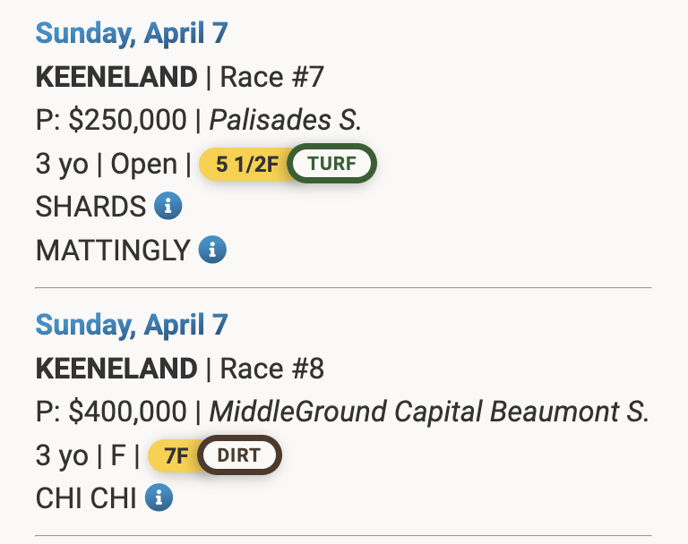The height and width of the screenshot is (544, 688).
Task: Click the $400,000 purse text
Action: (128, 412)
